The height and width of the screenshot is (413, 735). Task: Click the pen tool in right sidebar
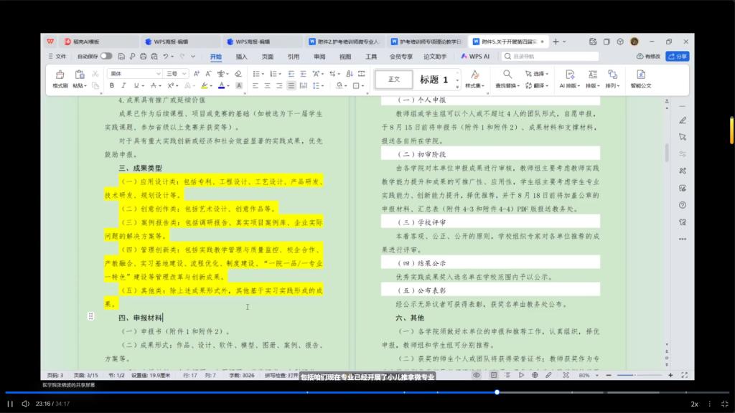pos(683,120)
